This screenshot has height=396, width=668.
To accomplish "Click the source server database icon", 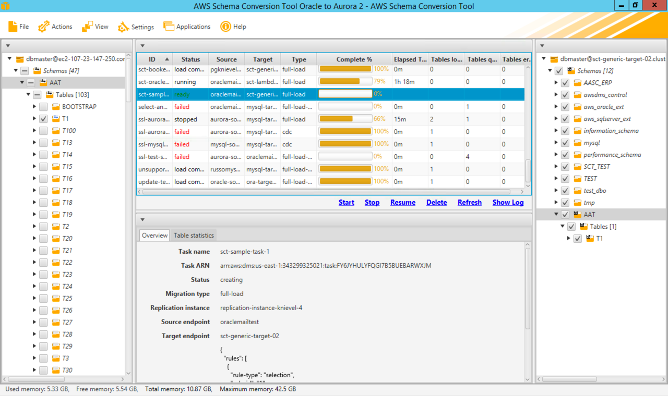I will point(20,59).
